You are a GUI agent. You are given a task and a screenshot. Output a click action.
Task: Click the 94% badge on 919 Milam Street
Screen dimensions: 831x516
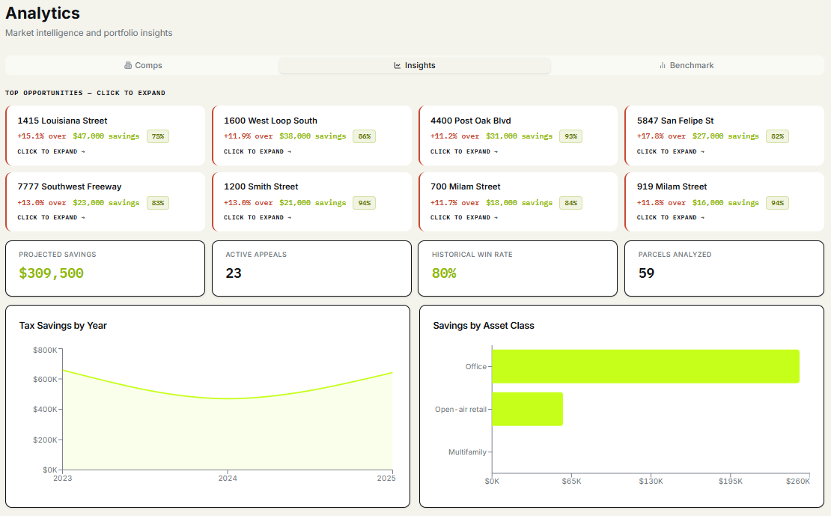[x=778, y=203]
